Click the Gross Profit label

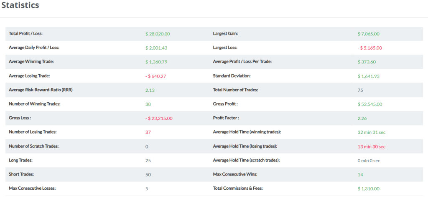pos(225,104)
